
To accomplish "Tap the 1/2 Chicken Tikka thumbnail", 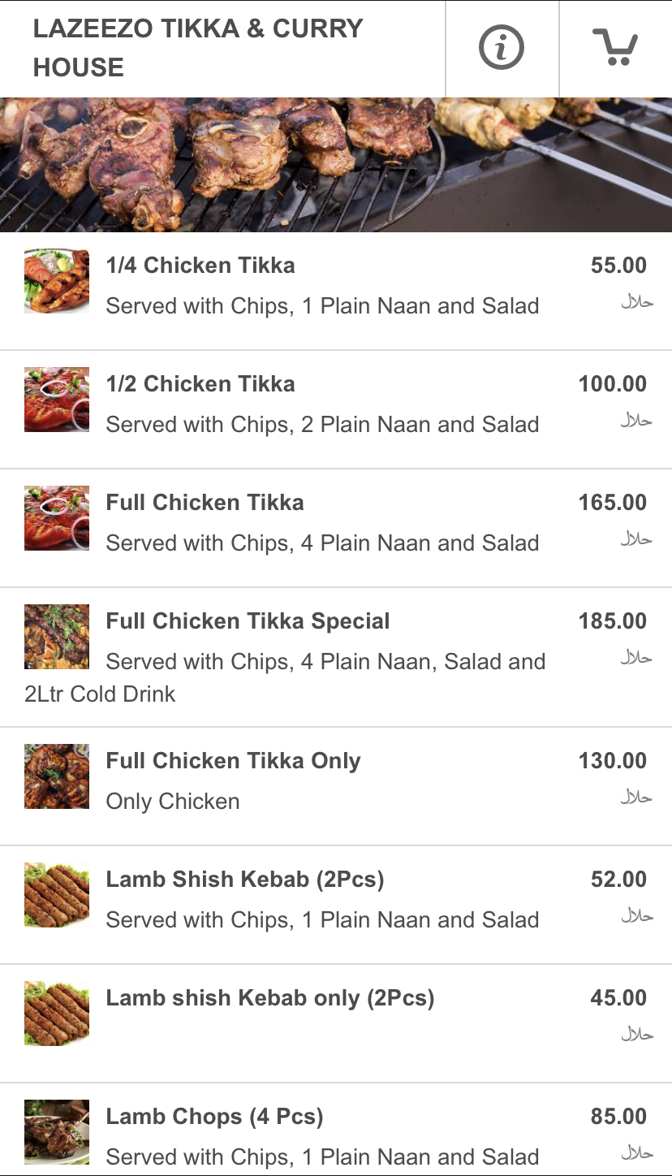I will [x=57, y=400].
